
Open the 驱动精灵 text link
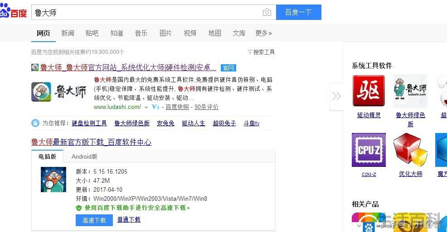(369, 115)
